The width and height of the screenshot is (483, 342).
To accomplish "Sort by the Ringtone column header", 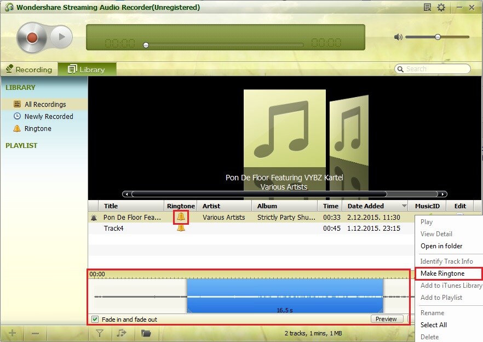I will coord(181,206).
